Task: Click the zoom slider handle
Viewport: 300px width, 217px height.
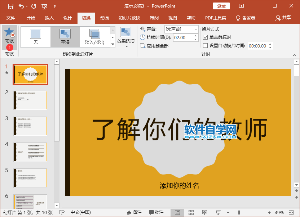Action: [x=239, y=212]
